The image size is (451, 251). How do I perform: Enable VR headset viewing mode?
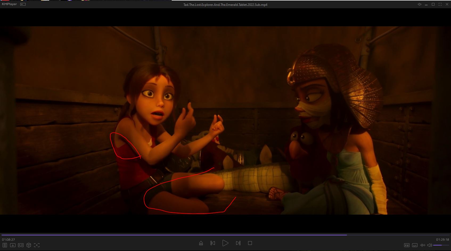(21, 245)
